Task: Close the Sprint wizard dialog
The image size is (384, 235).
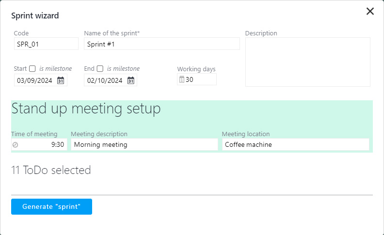Action: pyautogui.click(x=370, y=11)
